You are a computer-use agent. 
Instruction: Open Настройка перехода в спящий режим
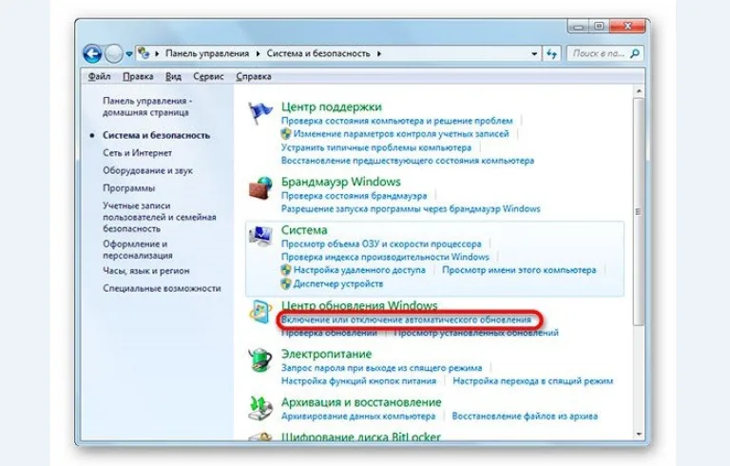[533, 381]
